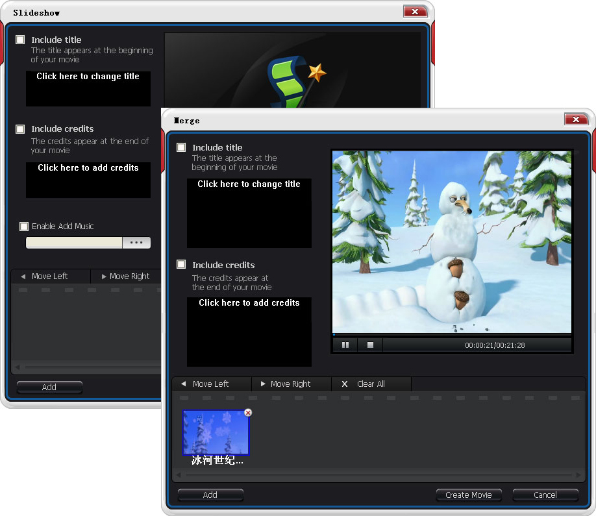
Task: Click Move Right in the Merge window
Action: point(292,384)
